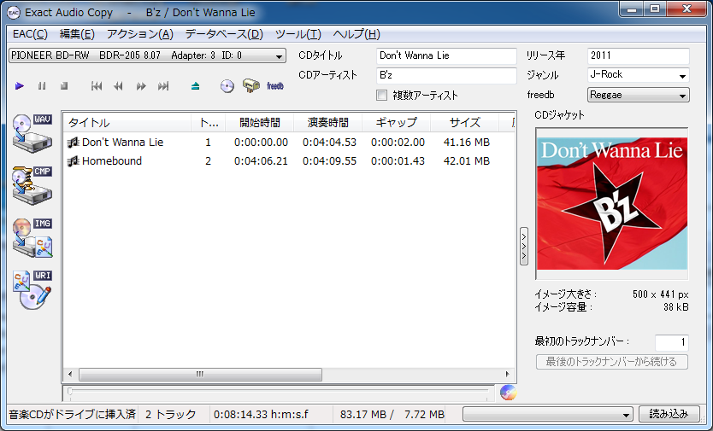Extract tracks compressed with CMP icon
Screen dimensions: 713x431
point(32,185)
